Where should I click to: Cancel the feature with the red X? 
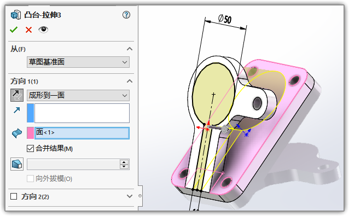[x=28, y=30]
